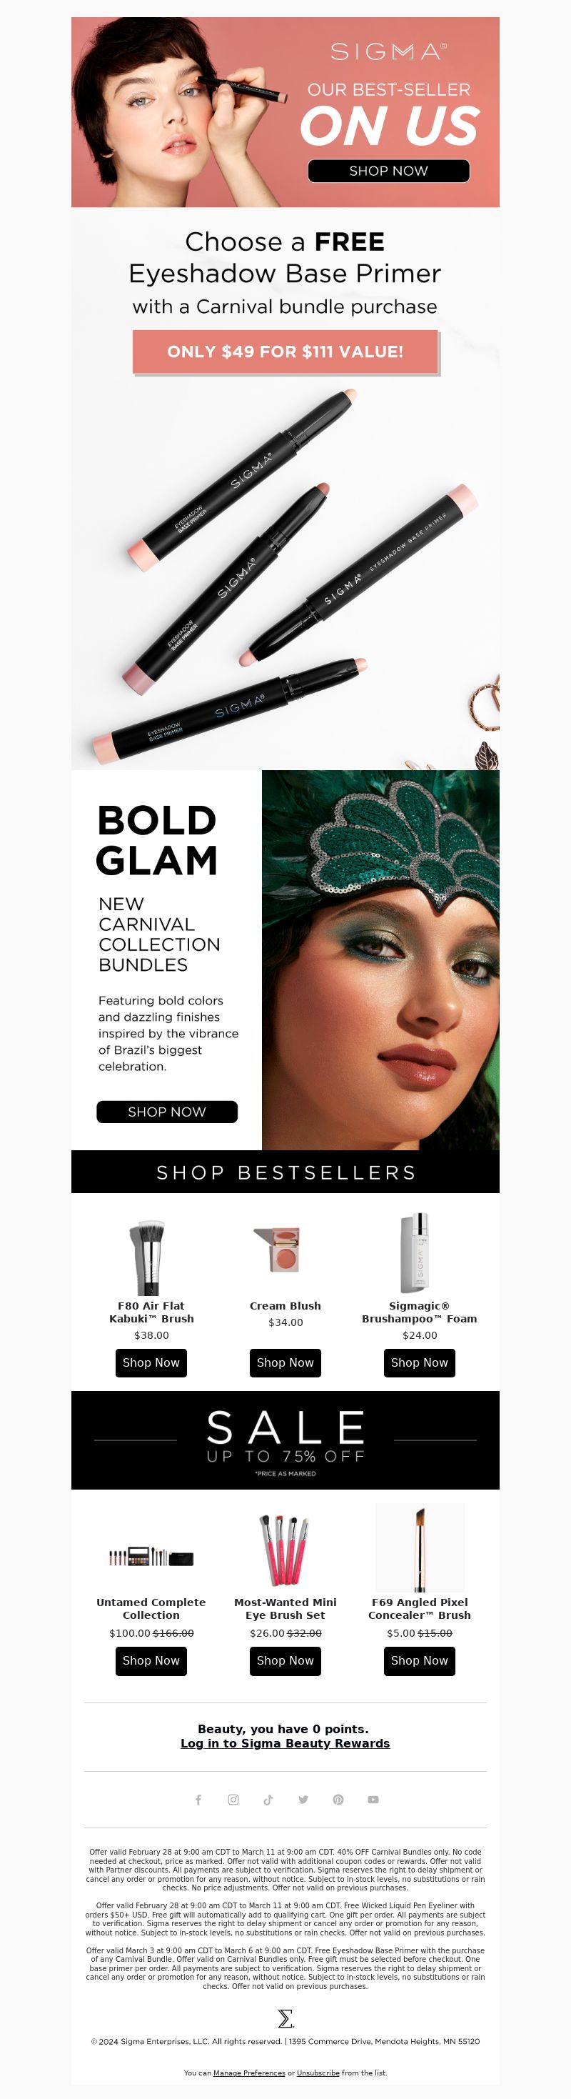Click the Sigma symbol logo in footer

(x=285, y=2018)
